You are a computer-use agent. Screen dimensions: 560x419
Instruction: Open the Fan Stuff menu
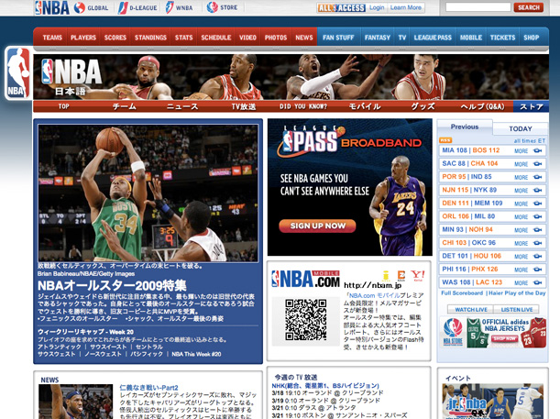coord(338,38)
